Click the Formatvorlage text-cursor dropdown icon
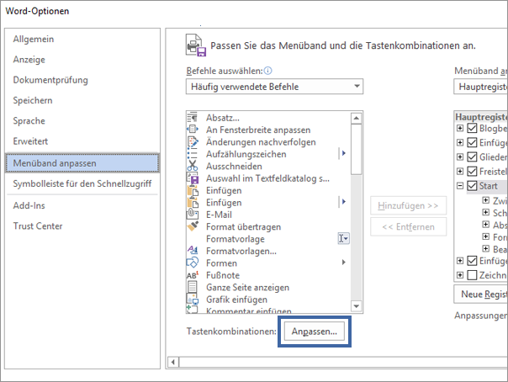Viewport: 508px width, 382px height. click(343, 238)
